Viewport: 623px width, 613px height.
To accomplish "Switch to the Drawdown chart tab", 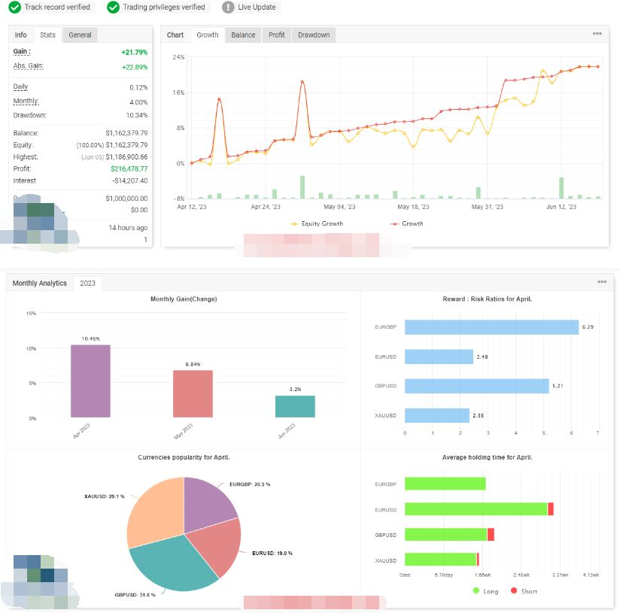I will tap(313, 35).
